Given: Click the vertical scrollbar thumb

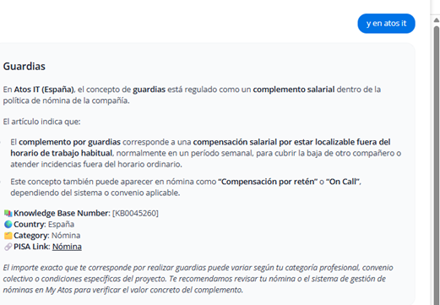Looking at the screenshot, I should 437,165.
